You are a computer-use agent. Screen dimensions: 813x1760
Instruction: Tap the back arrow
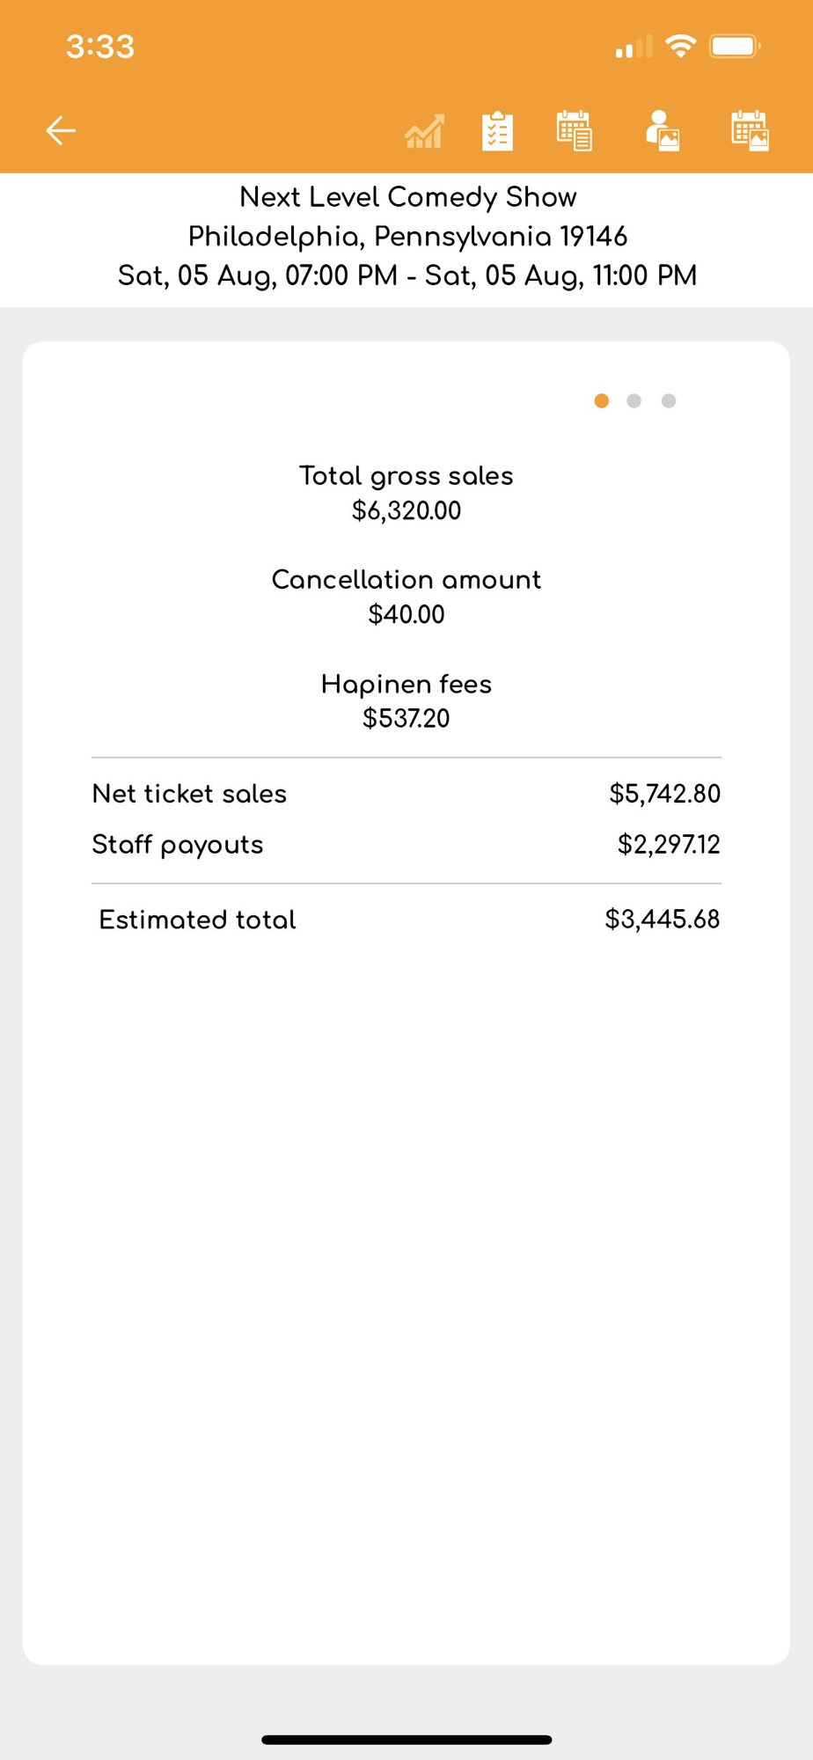pos(61,131)
